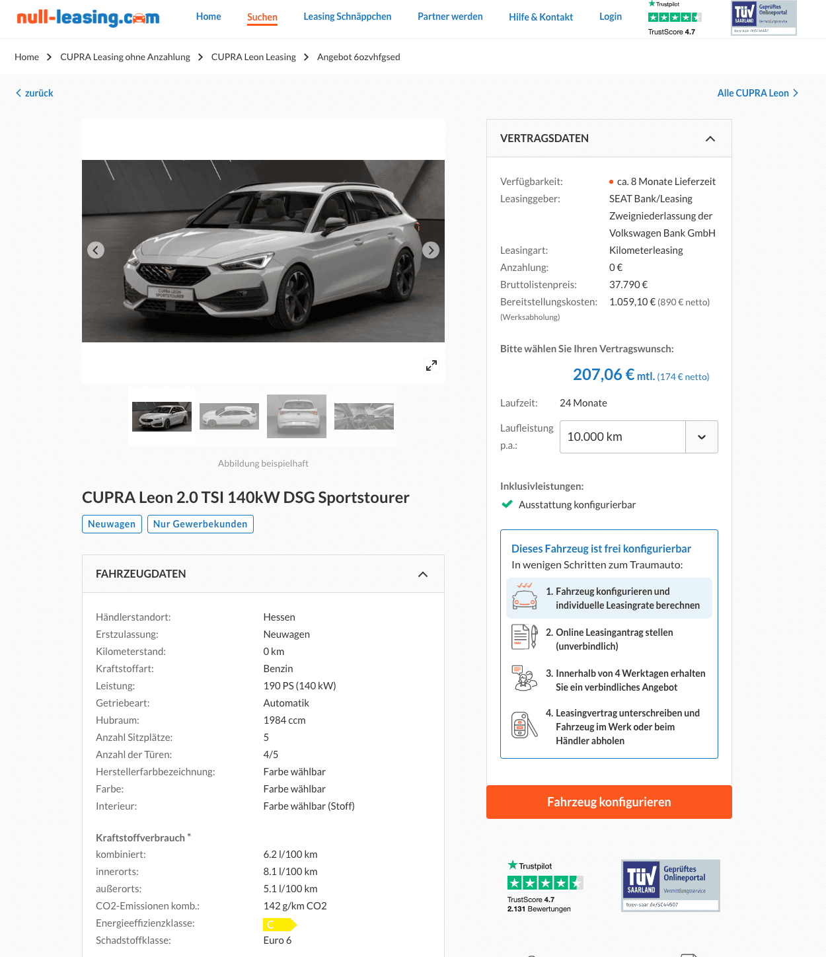Click the CUPRA Leon Sportstourer title

click(x=246, y=498)
